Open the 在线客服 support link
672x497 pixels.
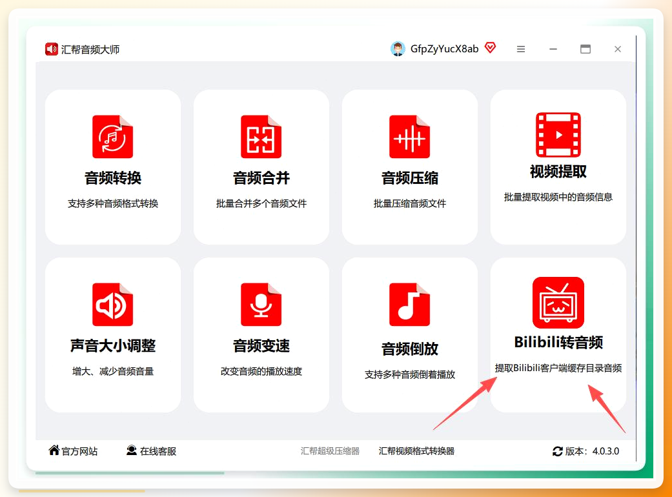pos(158,451)
